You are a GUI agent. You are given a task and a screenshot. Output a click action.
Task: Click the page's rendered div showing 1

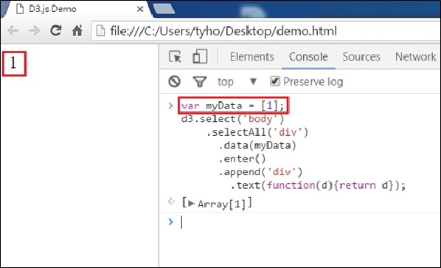point(14,63)
